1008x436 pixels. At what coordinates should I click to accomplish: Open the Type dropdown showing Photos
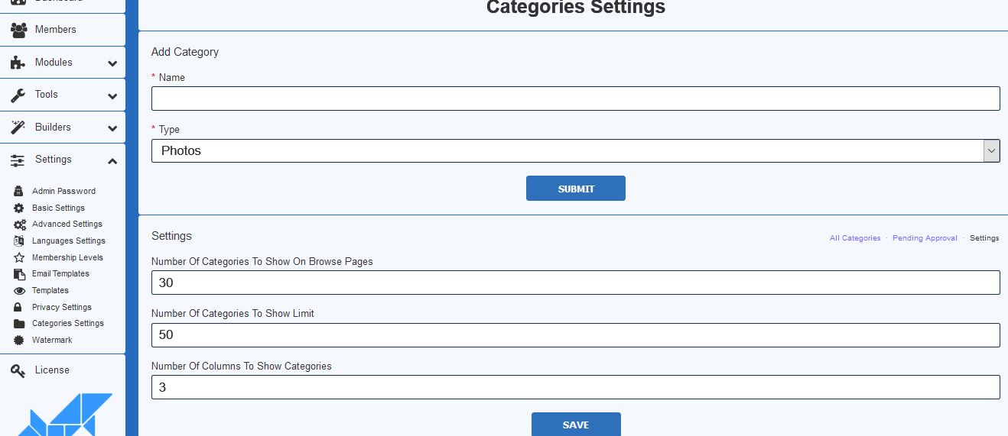pos(574,151)
